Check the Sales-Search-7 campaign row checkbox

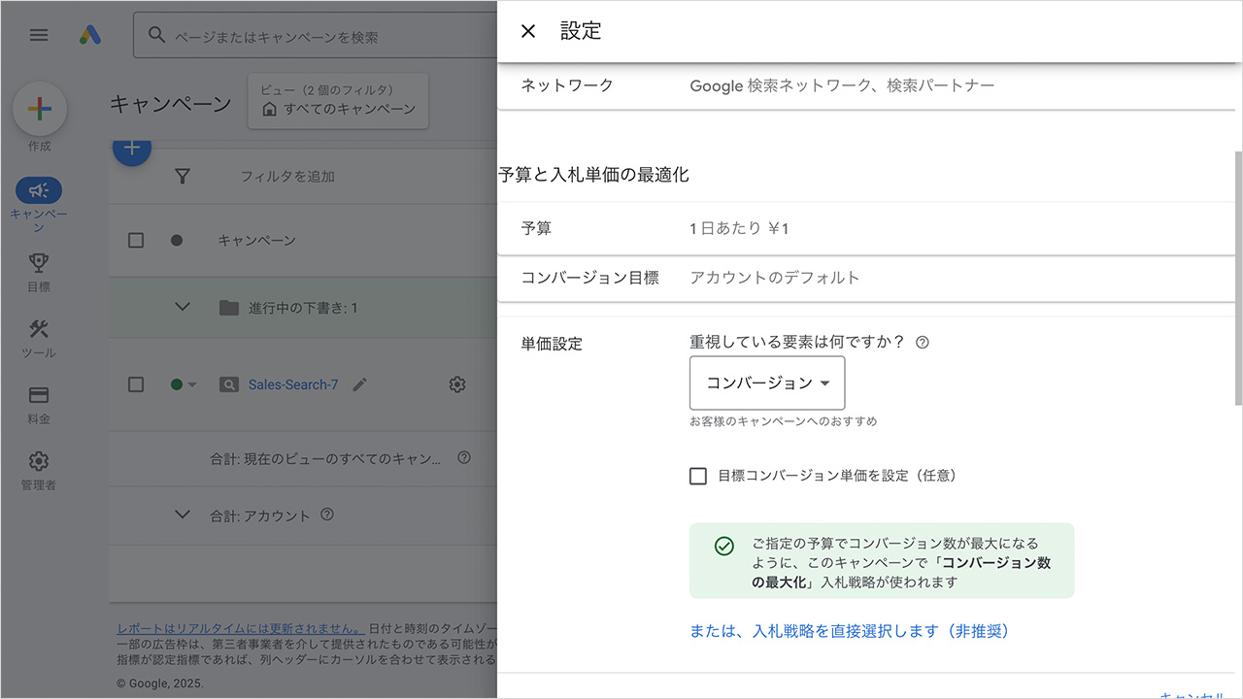[135, 384]
